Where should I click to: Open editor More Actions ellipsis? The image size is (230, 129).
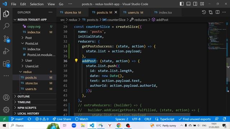[x=224, y=12]
